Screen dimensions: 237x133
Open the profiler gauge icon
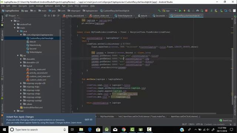pyautogui.click(x=197, y=11)
